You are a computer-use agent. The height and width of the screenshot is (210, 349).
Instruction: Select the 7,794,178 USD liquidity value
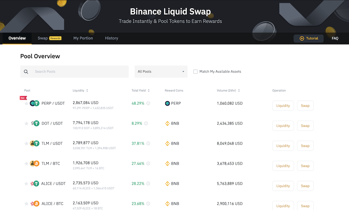(x=86, y=123)
